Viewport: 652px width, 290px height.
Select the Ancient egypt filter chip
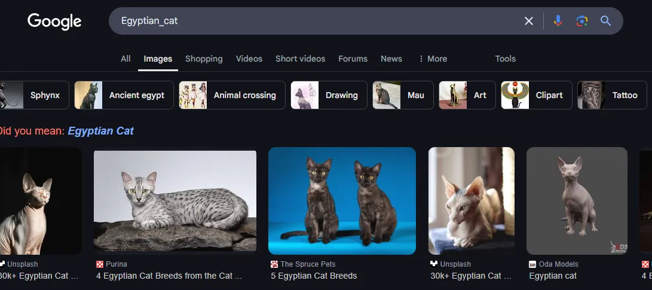coord(124,95)
